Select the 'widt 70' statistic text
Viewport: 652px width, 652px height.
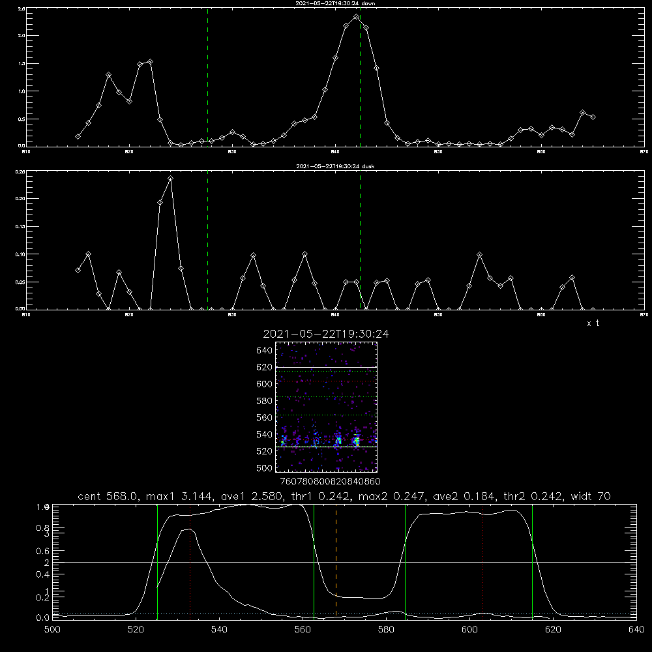point(591,496)
